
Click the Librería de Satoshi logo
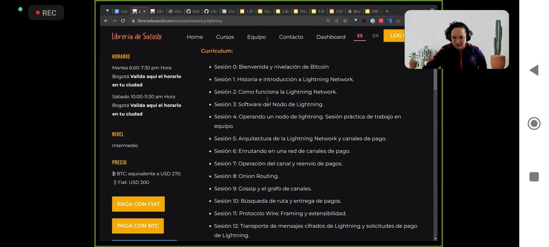[137, 37]
